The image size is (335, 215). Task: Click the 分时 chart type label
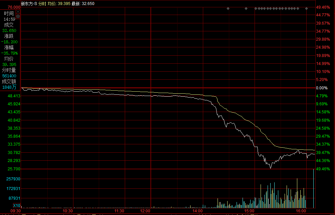coord(42,4)
